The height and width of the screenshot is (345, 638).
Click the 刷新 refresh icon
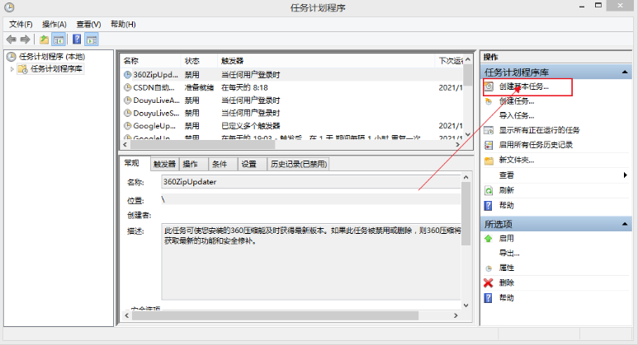(x=489, y=190)
